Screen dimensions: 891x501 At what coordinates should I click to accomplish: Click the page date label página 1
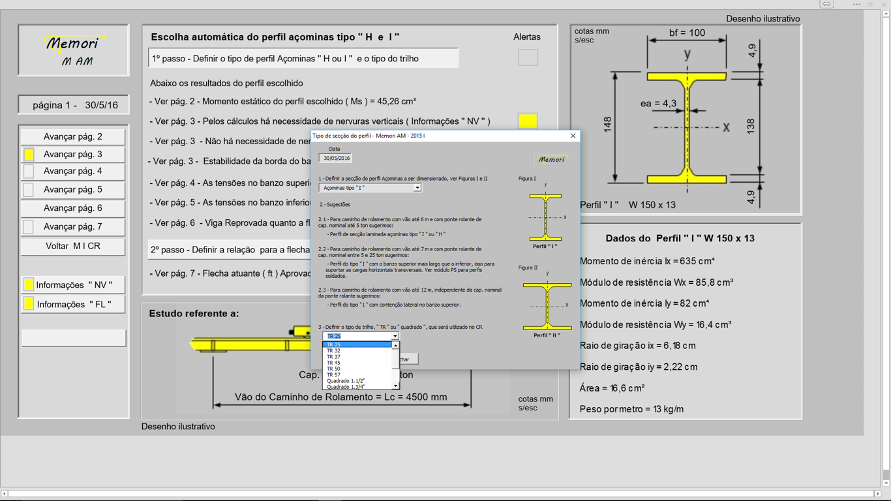click(x=74, y=105)
